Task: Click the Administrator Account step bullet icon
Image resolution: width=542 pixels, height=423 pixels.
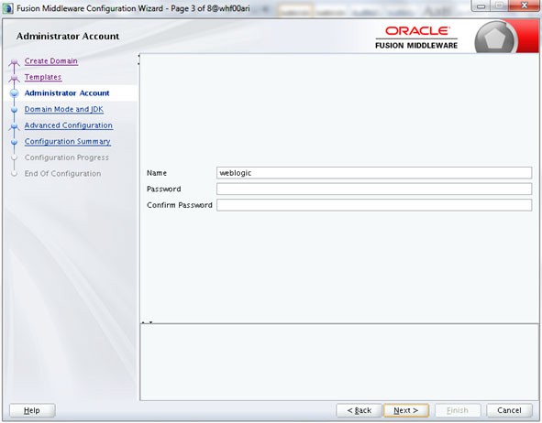Action: [x=14, y=93]
